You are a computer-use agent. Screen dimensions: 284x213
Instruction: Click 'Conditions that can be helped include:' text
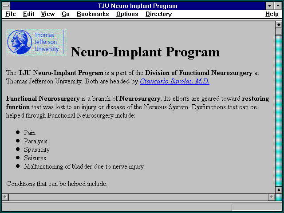tap(57, 184)
